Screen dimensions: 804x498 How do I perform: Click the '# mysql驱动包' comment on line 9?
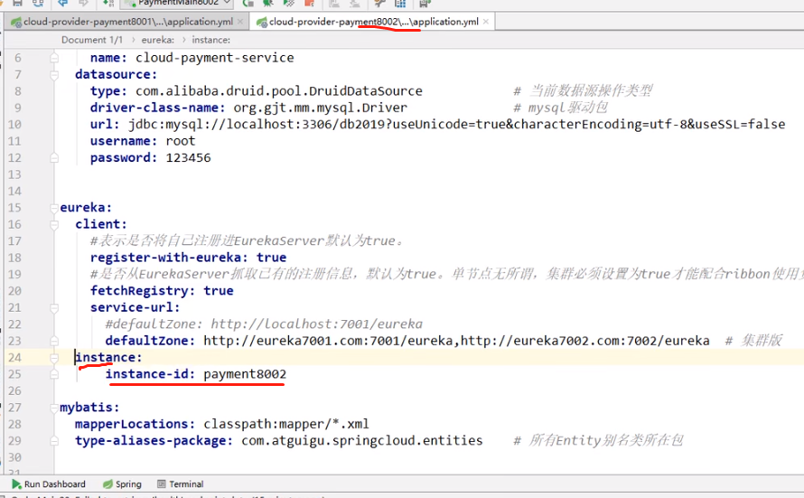[x=560, y=108]
